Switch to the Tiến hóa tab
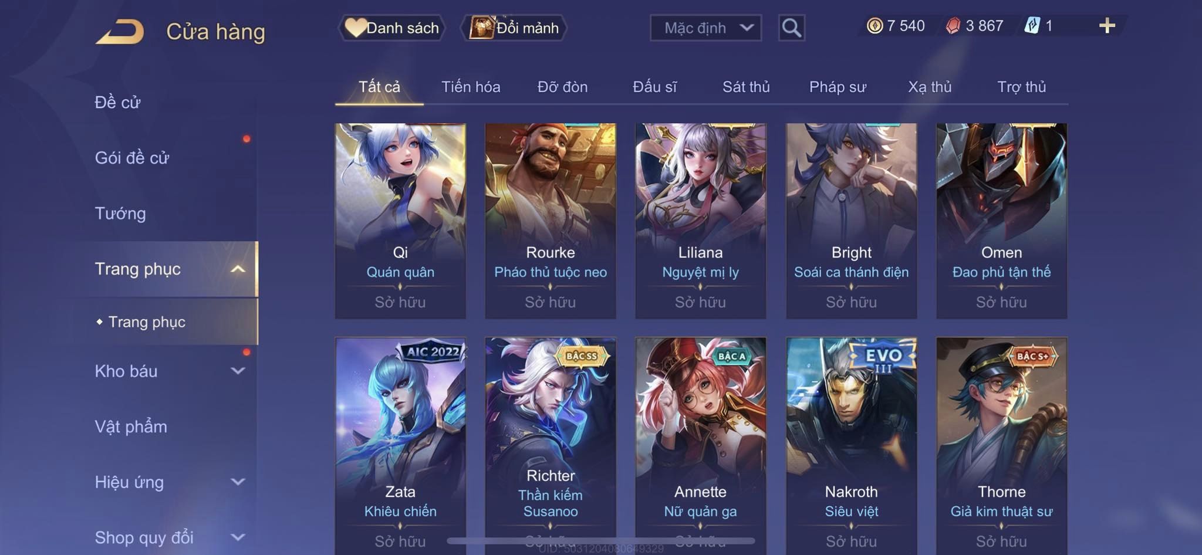Image resolution: width=1202 pixels, height=555 pixels. point(471,87)
